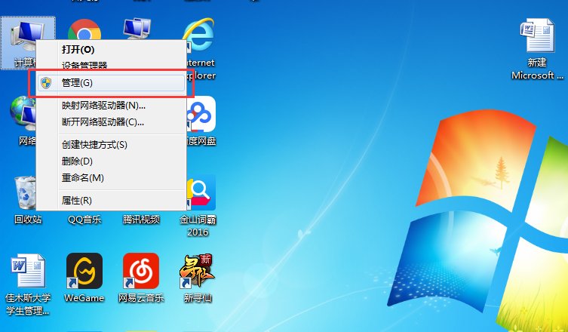Select 重命名(M) in the context menu

point(112,177)
